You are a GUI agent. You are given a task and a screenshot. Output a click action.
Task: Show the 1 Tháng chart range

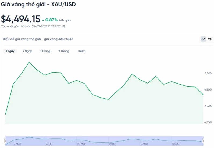[45, 51]
